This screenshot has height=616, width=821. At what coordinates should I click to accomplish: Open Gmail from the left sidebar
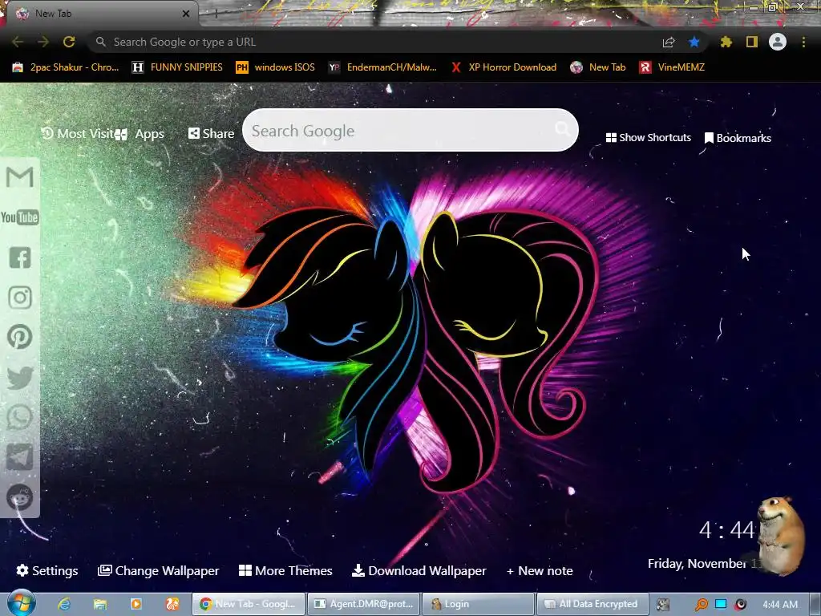pos(20,177)
